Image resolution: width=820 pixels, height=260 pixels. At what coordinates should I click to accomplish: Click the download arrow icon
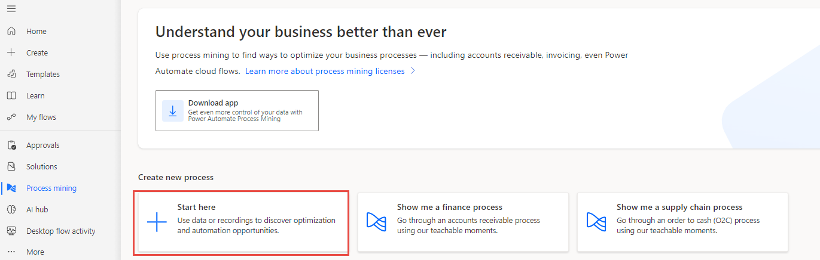173,111
